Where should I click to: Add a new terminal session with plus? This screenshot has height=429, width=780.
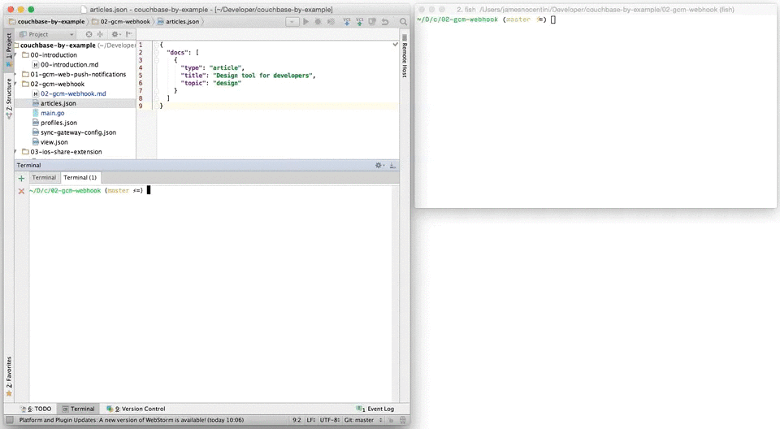(x=21, y=178)
